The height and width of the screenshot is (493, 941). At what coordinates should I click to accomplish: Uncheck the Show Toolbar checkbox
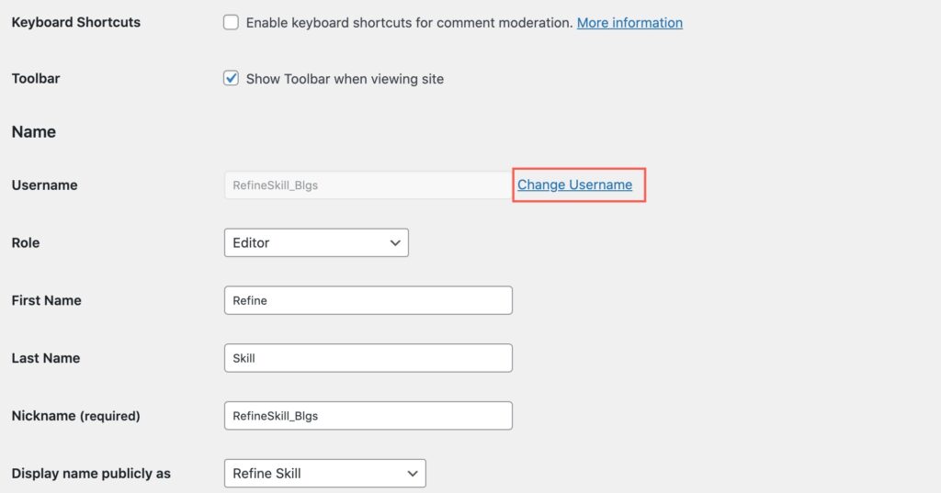click(231, 78)
